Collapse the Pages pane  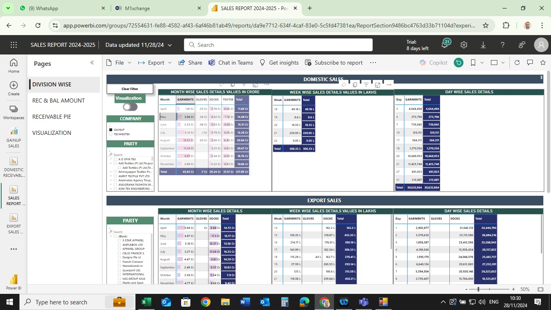(x=92, y=63)
